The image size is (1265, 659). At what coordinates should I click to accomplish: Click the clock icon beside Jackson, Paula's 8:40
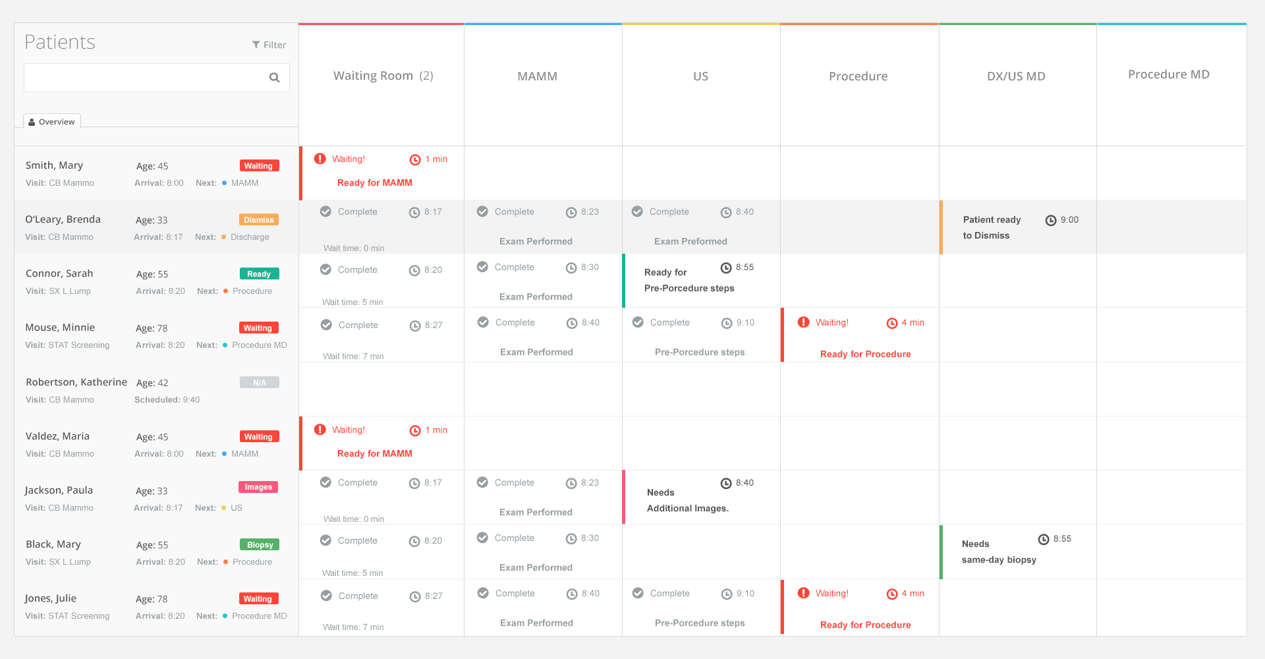coord(726,483)
